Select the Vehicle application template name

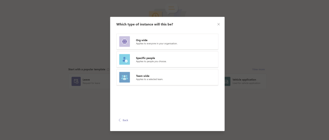tap(244, 79)
